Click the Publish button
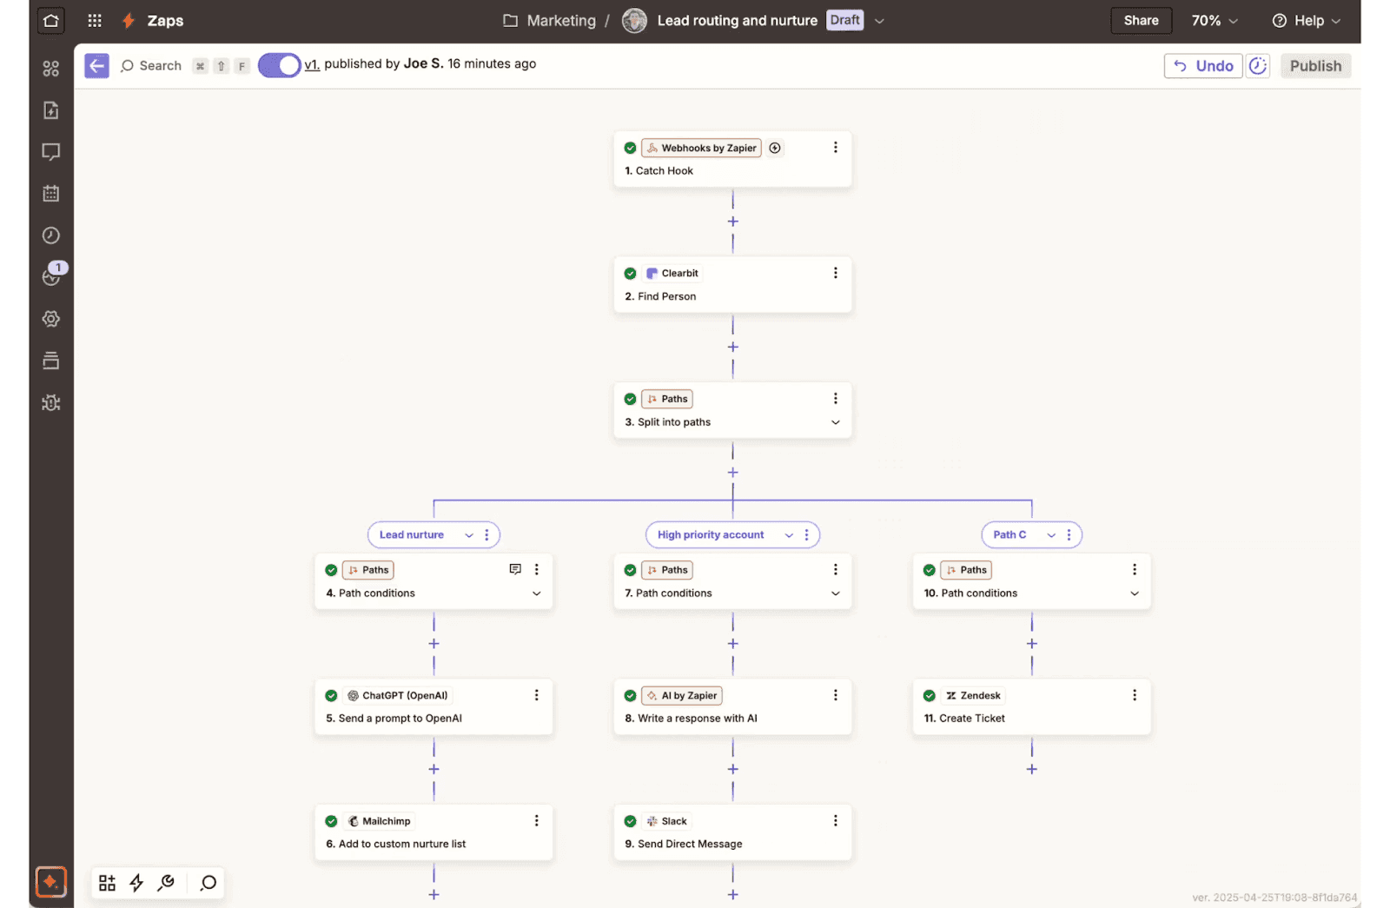Image resolution: width=1390 pixels, height=908 pixels. coord(1315,65)
